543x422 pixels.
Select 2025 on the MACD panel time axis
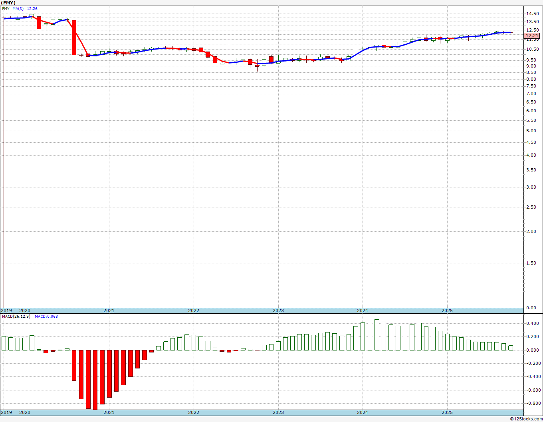[x=447, y=412]
